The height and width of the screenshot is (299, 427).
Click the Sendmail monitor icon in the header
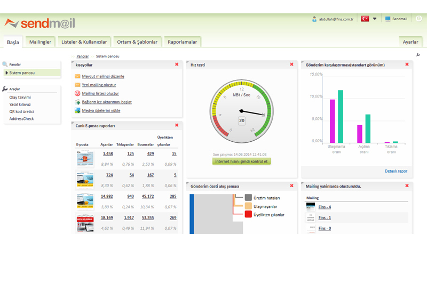pos(388,19)
